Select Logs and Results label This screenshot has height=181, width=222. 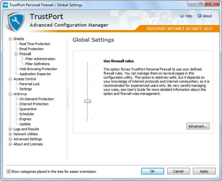click(26, 129)
